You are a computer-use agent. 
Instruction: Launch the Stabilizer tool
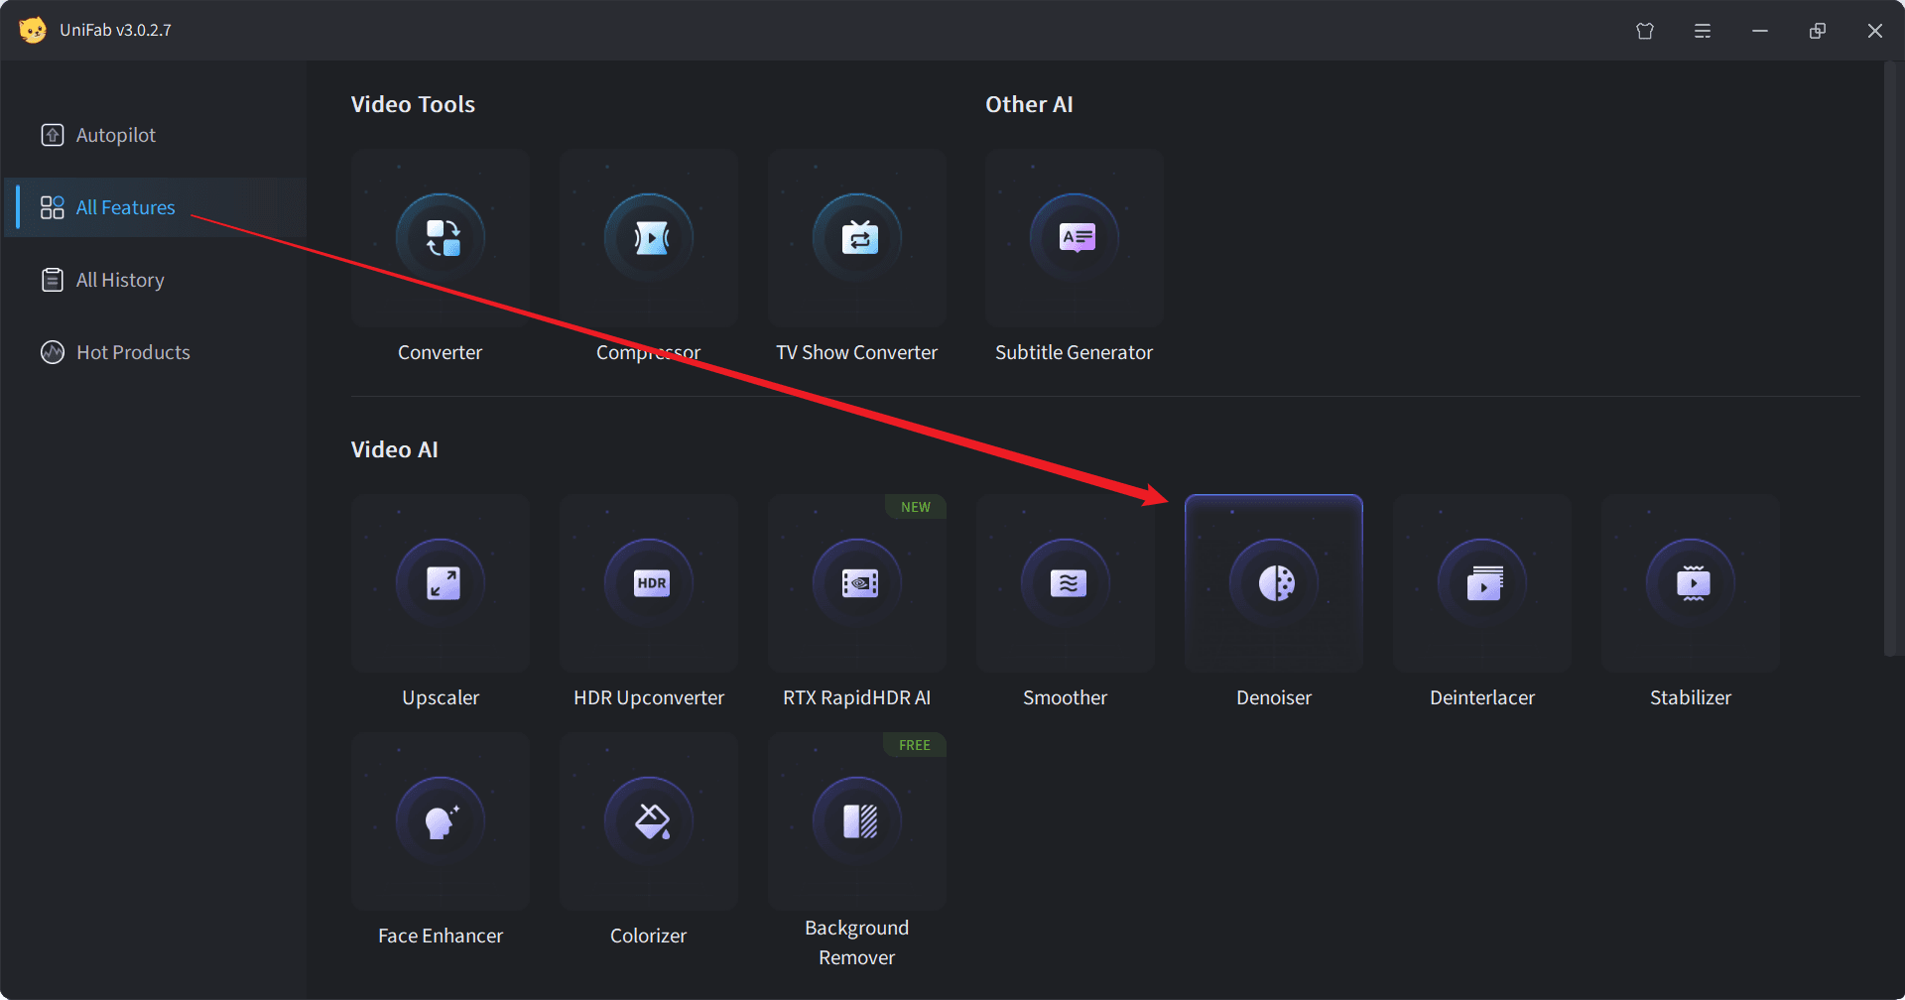coord(1690,583)
